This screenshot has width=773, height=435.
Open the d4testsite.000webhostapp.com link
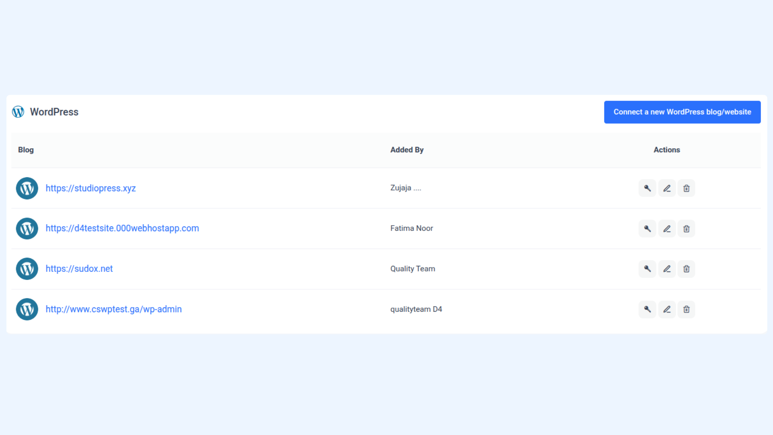tap(122, 228)
